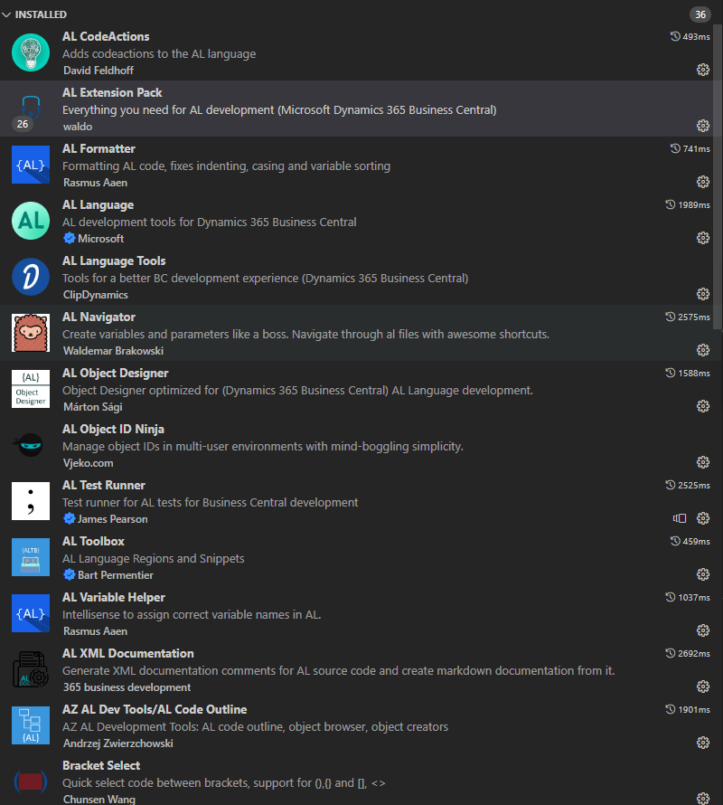Click the AL Test Runner semicolon icon

[x=31, y=501]
